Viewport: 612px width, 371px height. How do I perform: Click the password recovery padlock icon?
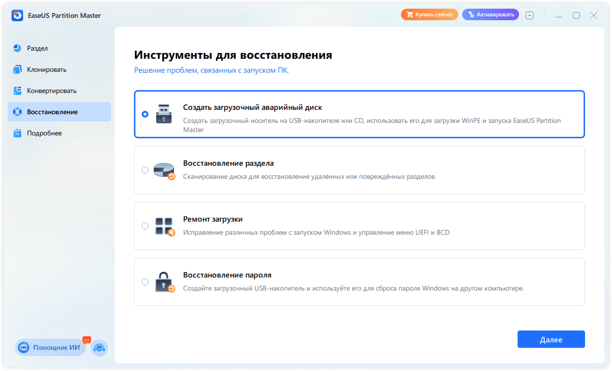(x=164, y=282)
